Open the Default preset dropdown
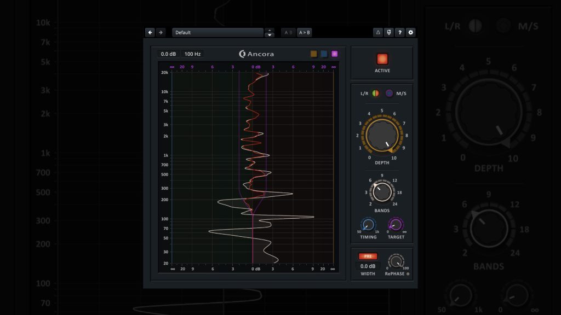The image size is (561, 315). tap(217, 32)
